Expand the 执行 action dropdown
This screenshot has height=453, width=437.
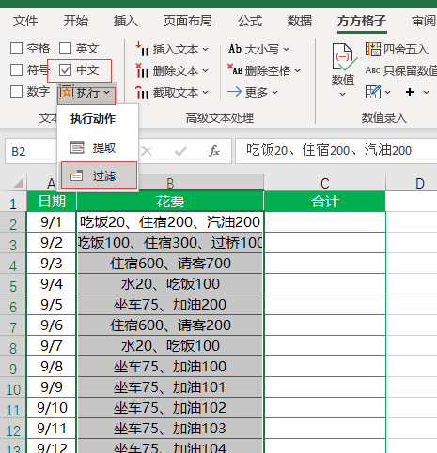106,93
